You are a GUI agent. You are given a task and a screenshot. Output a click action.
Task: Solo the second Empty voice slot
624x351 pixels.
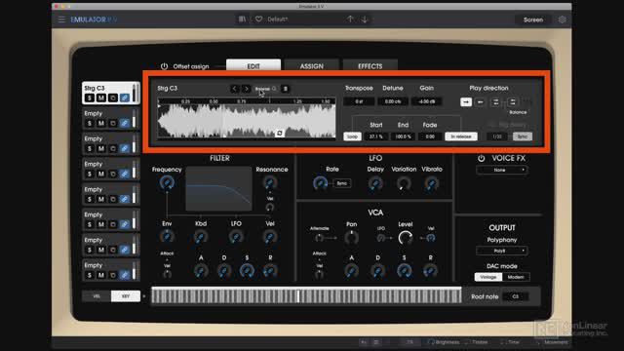click(90, 148)
